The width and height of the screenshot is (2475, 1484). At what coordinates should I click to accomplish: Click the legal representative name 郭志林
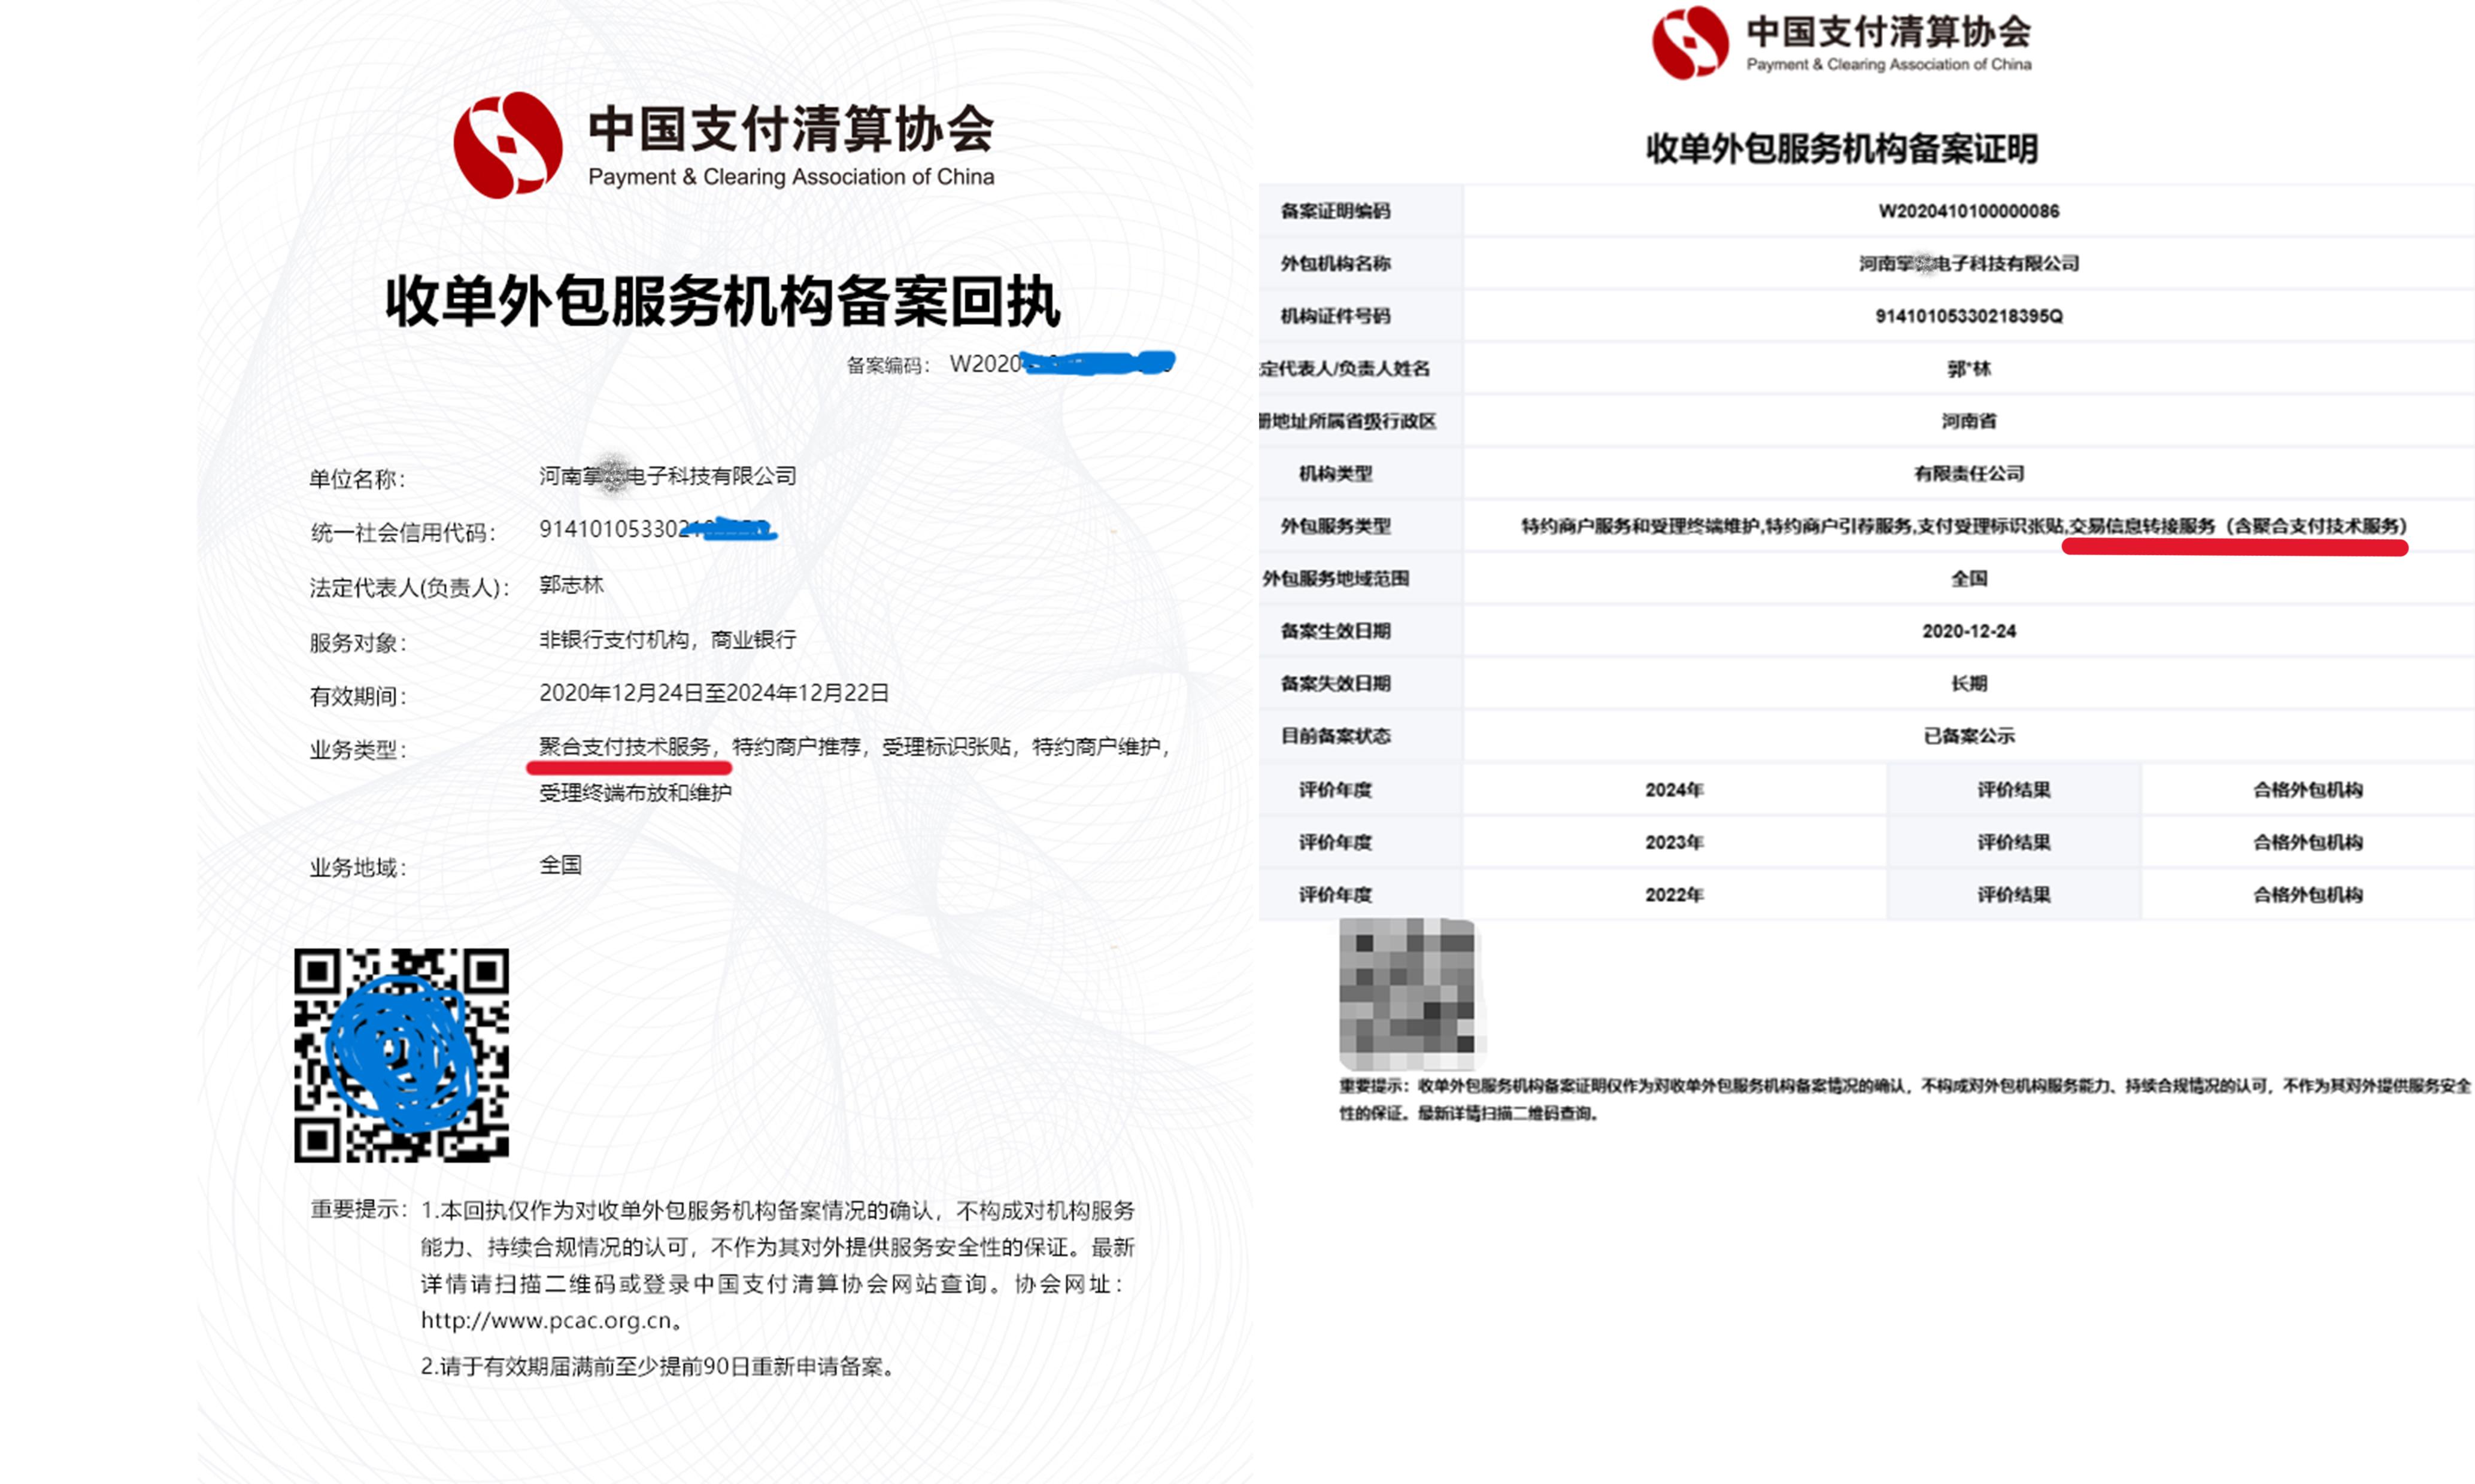click(571, 585)
